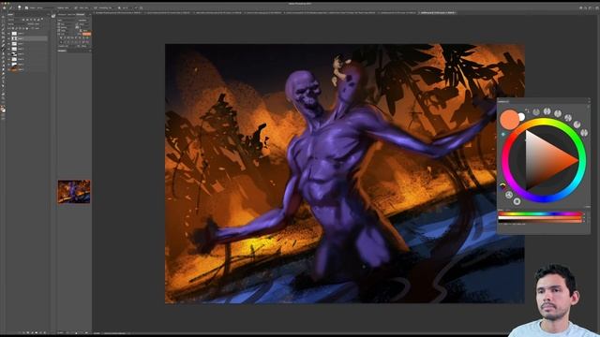The width and height of the screenshot is (600, 337).
Task: Click the orange swatch in the panel beside Layers
Action: (x=87, y=34)
